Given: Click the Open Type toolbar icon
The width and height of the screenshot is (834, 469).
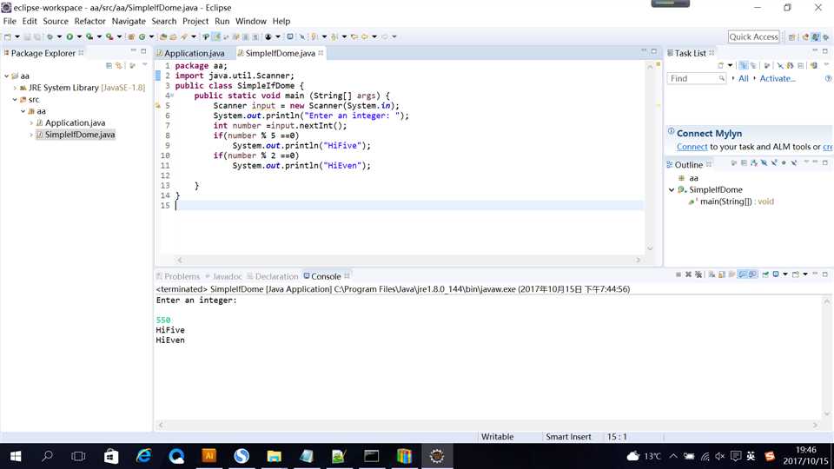Looking at the screenshot, I should click(x=162, y=36).
